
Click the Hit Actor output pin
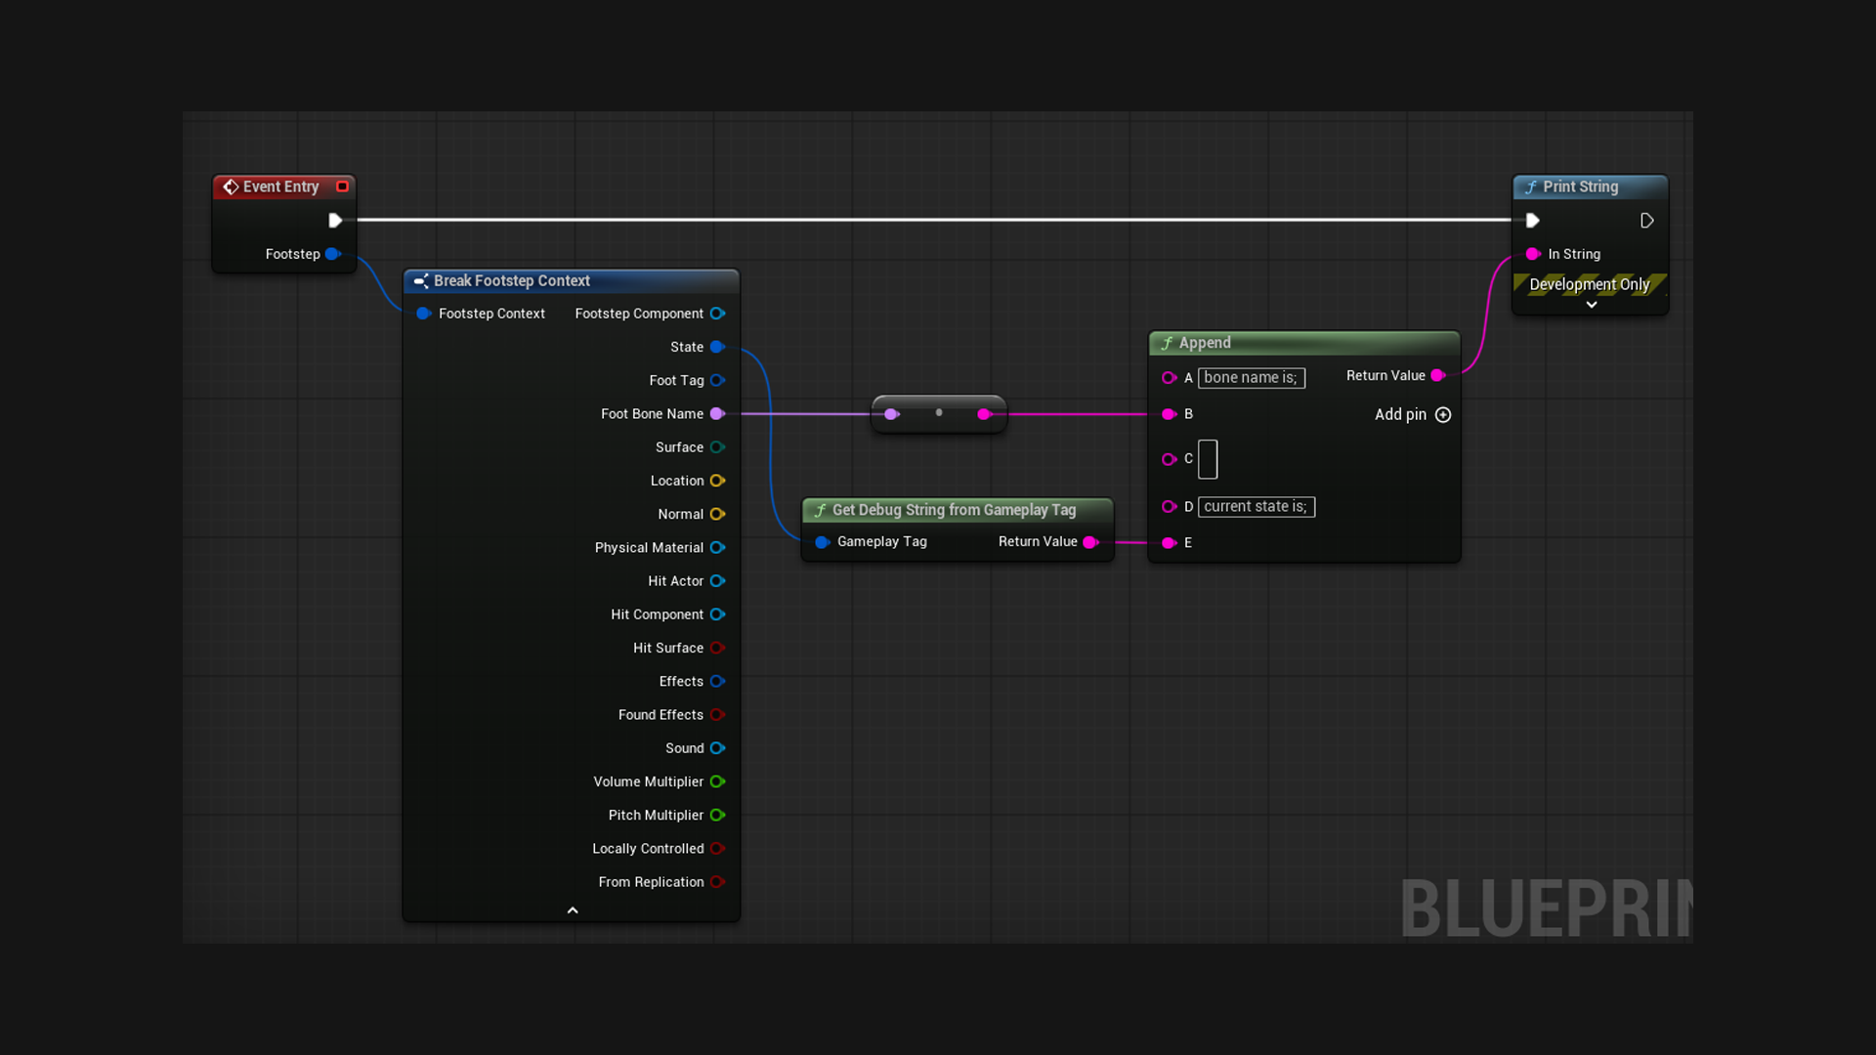(x=717, y=581)
